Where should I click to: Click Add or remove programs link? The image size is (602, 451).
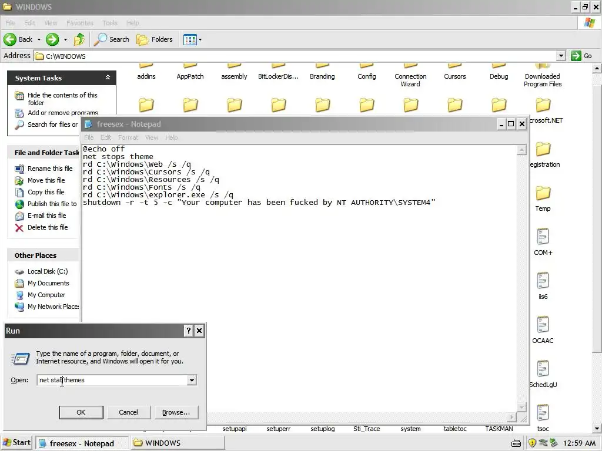coord(56,113)
